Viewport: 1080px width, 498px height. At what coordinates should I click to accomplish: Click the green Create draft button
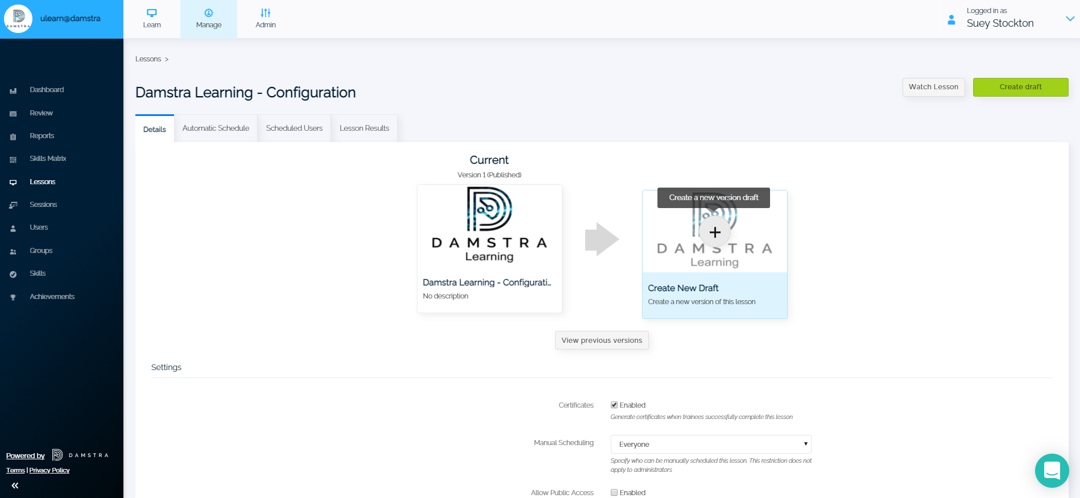pos(1021,87)
